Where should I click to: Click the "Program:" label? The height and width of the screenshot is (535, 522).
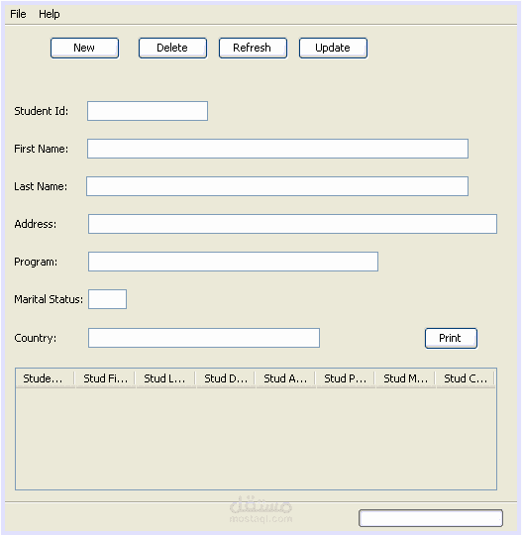36,262
